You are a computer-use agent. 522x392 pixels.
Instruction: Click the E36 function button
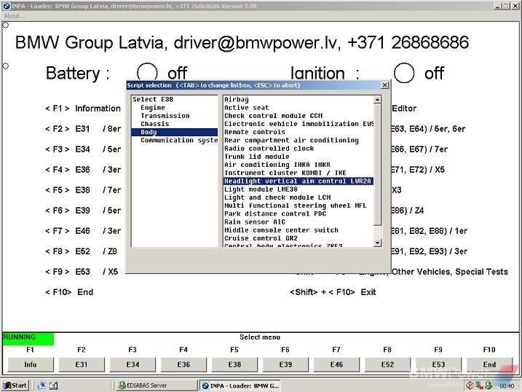183,364
